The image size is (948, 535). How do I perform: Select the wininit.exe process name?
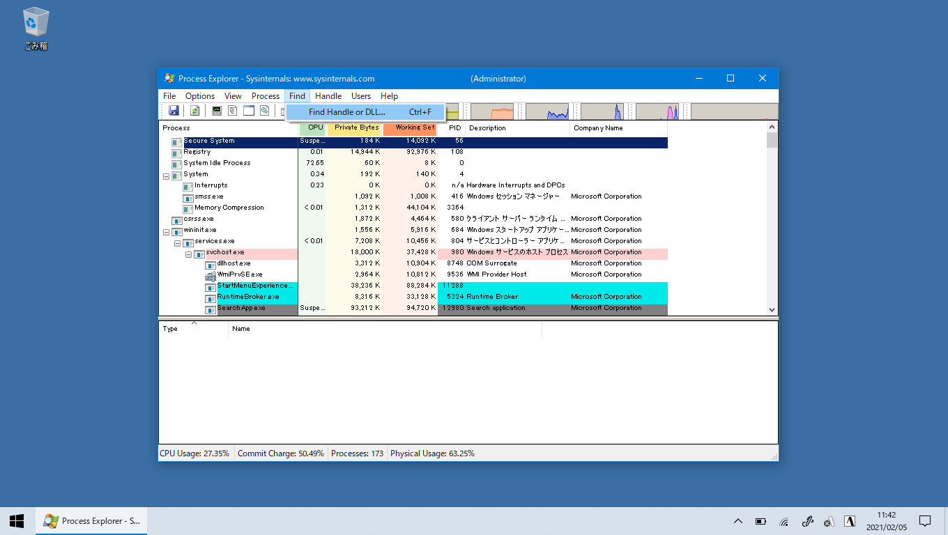coord(199,230)
